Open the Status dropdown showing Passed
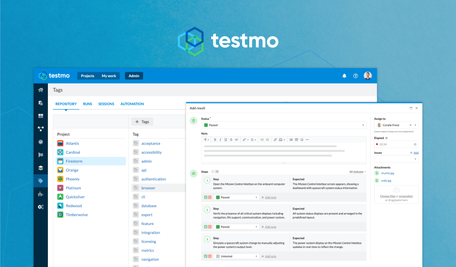Screen dimensions: 456x267 [284, 125]
